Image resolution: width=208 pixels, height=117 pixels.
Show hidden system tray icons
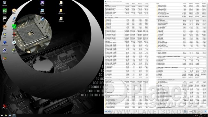193,115
